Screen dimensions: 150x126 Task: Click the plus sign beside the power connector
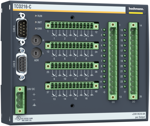tap(34, 94)
